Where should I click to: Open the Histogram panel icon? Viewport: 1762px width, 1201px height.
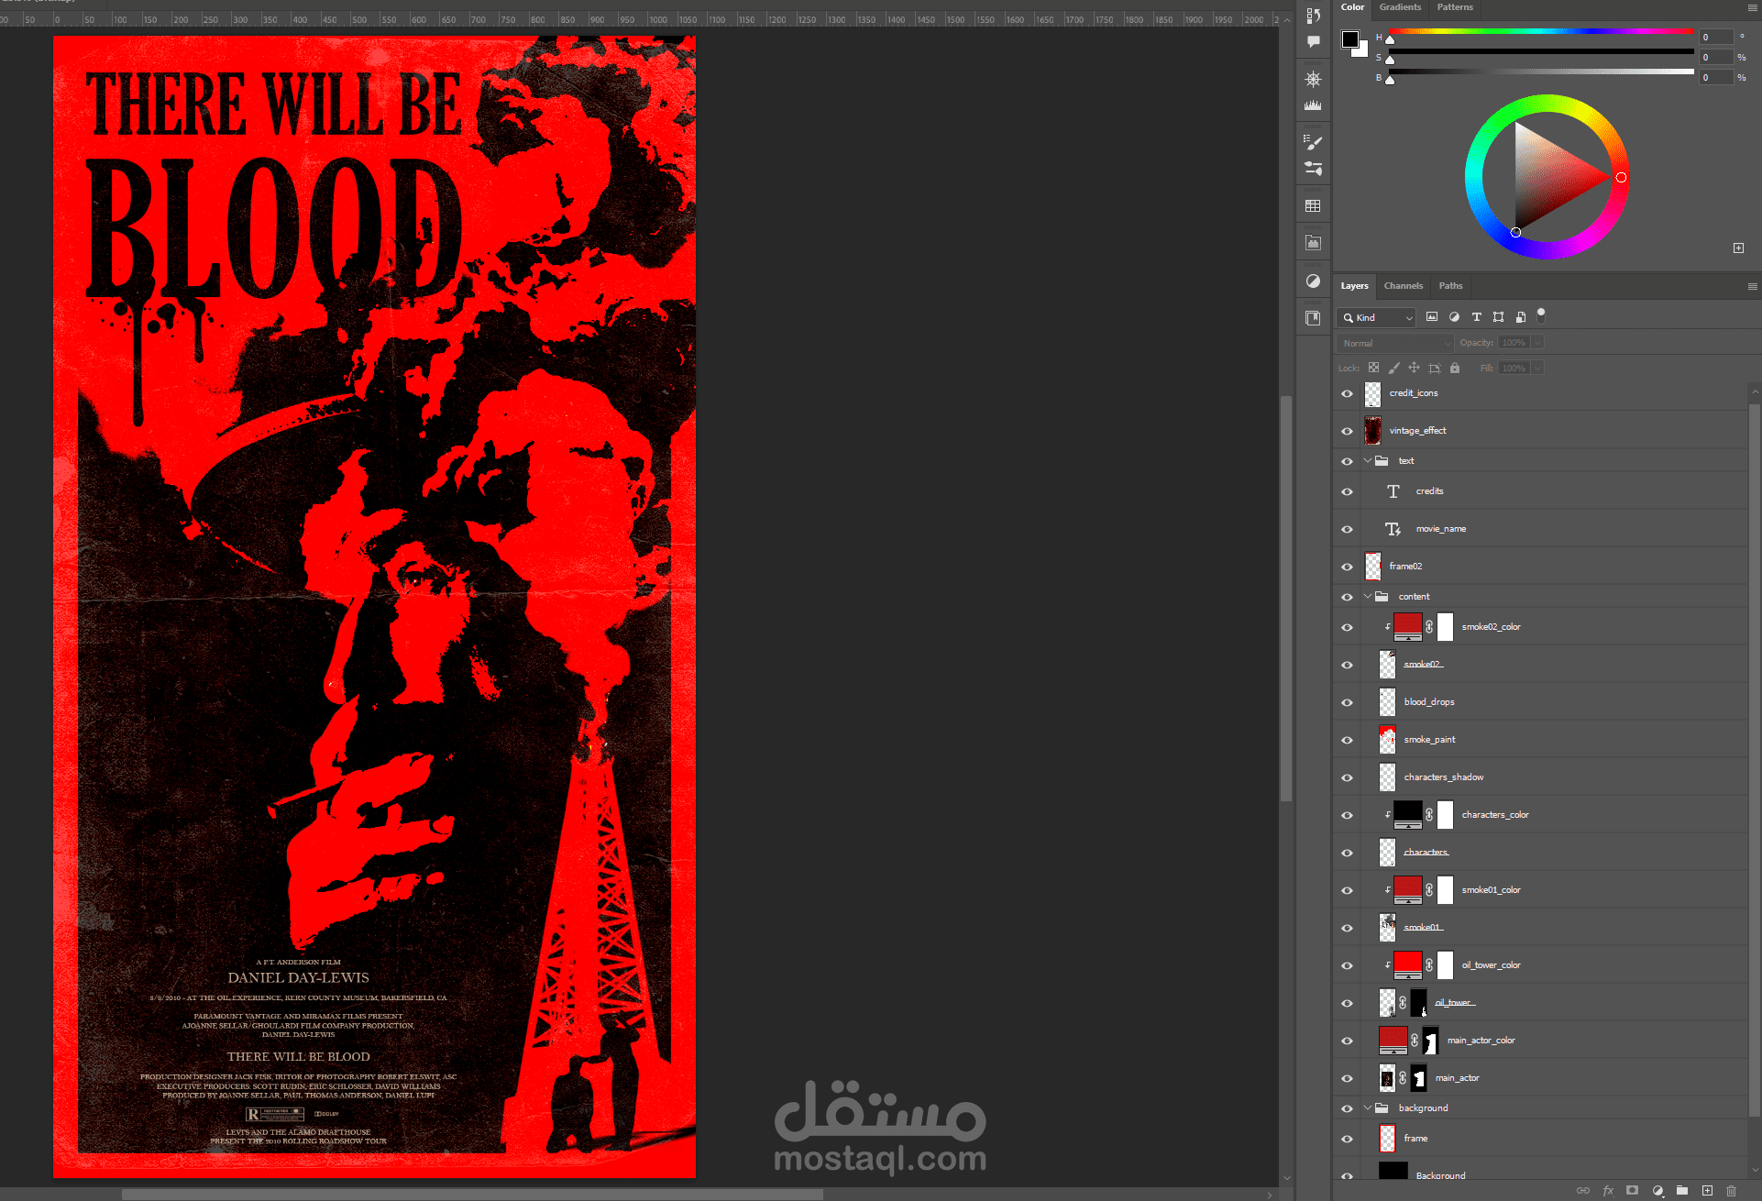1313,105
